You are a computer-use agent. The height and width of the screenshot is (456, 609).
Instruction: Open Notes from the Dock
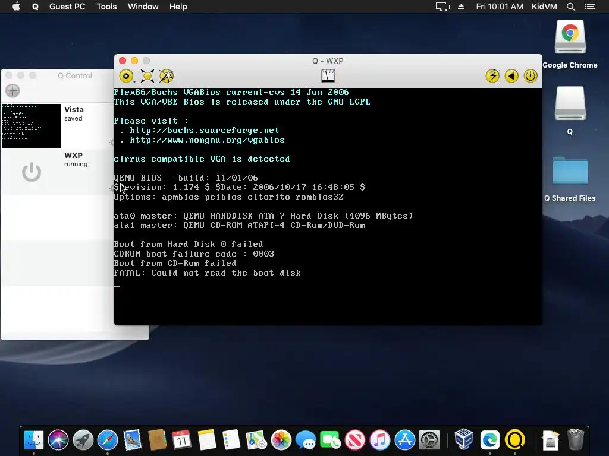click(206, 441)
